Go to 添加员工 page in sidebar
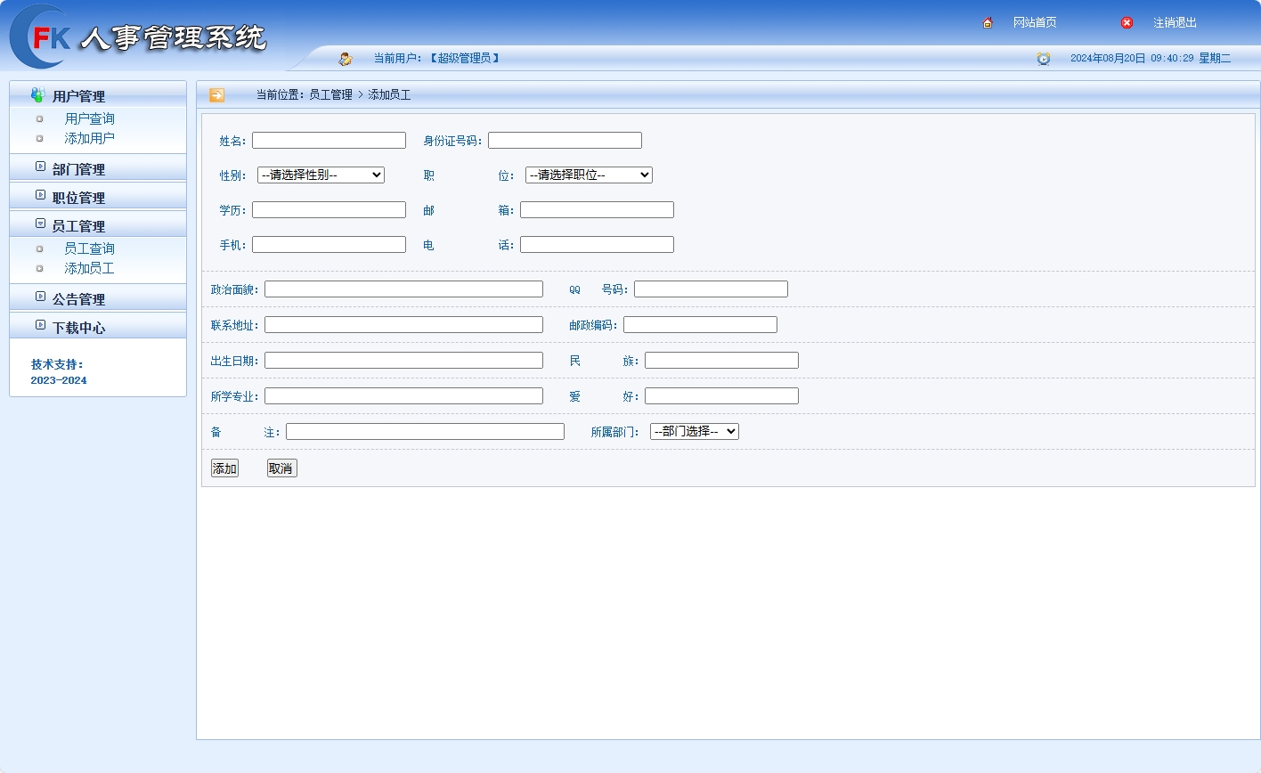Screen dimensions: 1261x773 [x=89, y=268]
